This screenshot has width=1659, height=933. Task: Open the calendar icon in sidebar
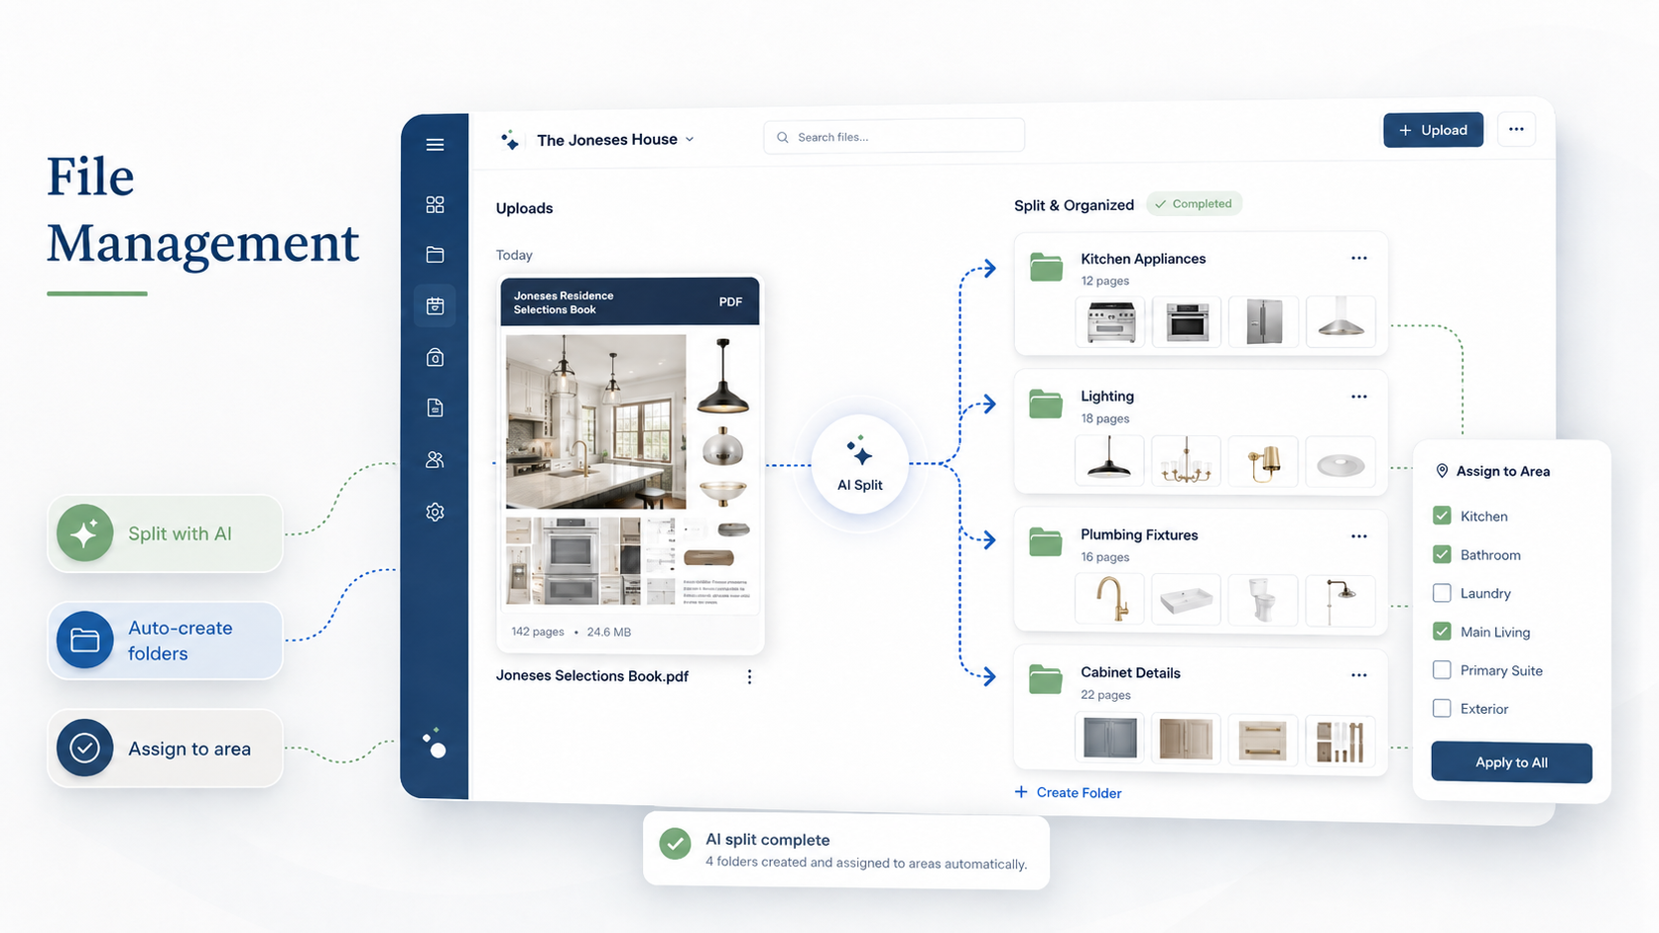click(x=435, y=305)
